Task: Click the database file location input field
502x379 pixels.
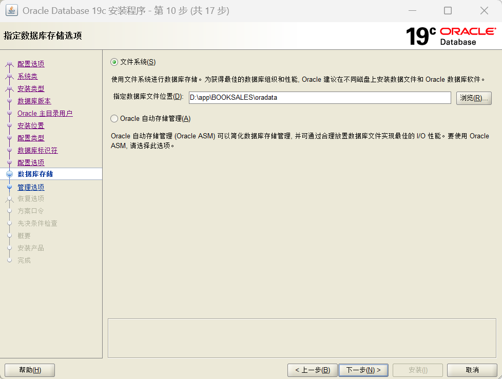Action: pyautogui.click(x=319, y=98)
